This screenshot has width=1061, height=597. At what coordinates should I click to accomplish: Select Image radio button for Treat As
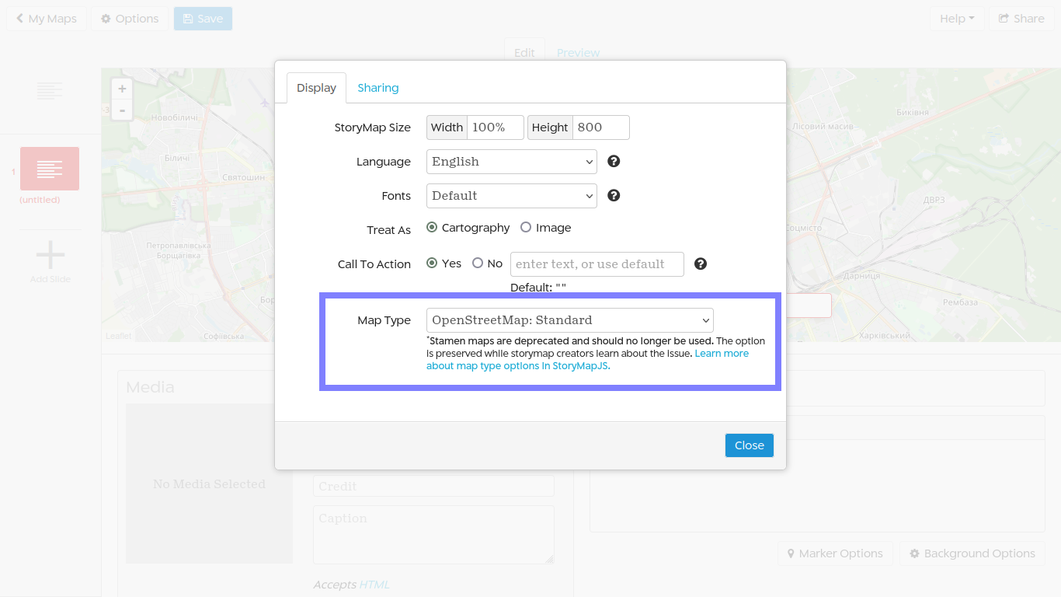pos(526,228)
